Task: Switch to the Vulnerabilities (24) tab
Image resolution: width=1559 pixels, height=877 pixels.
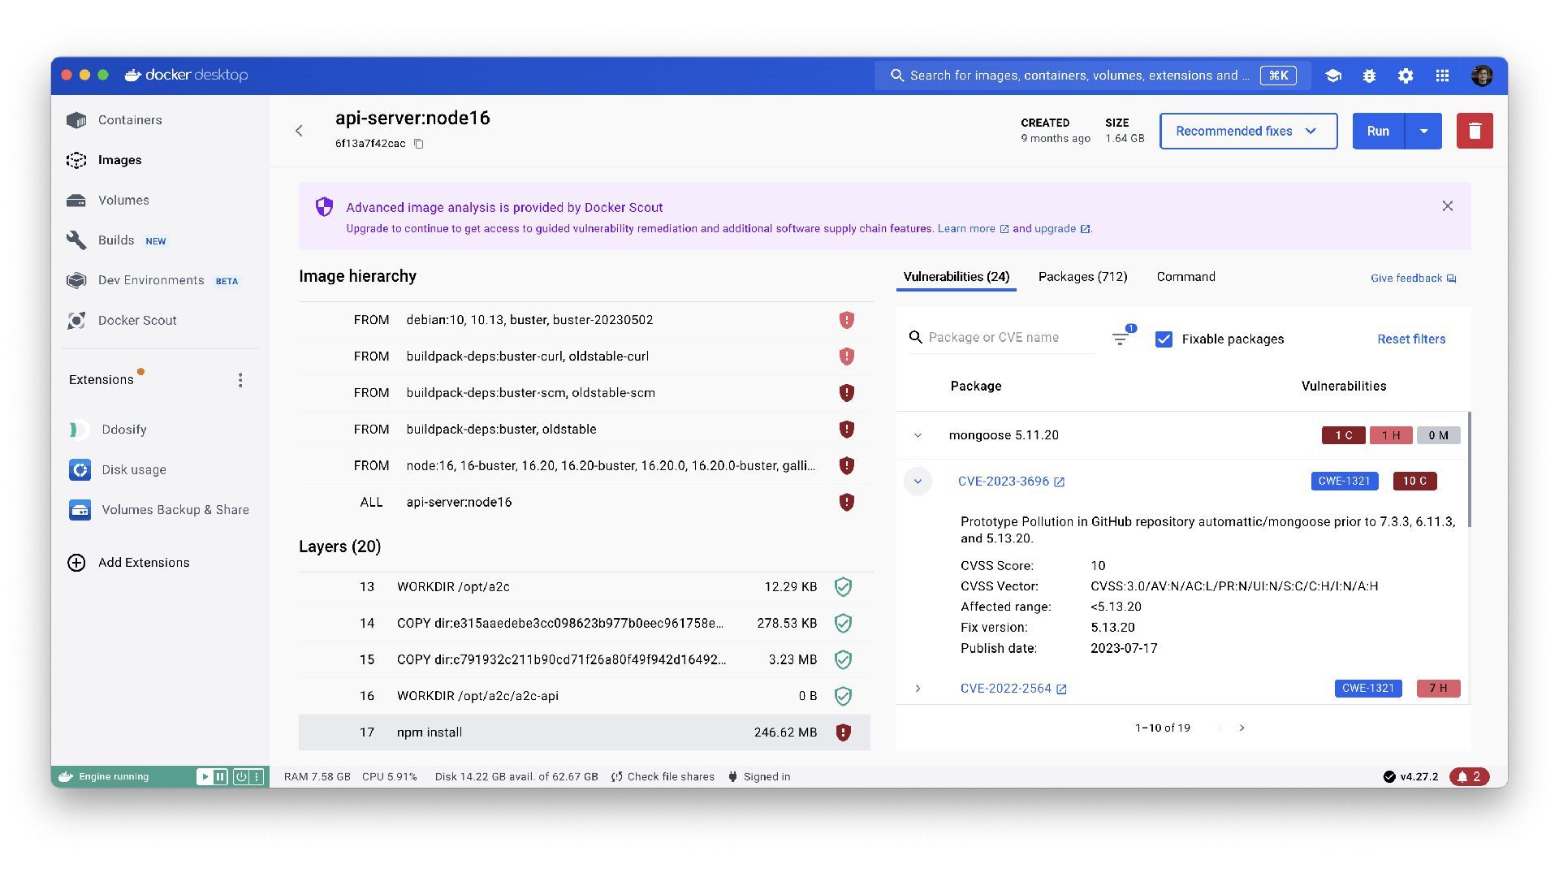Action: click(x=956, y=277)
